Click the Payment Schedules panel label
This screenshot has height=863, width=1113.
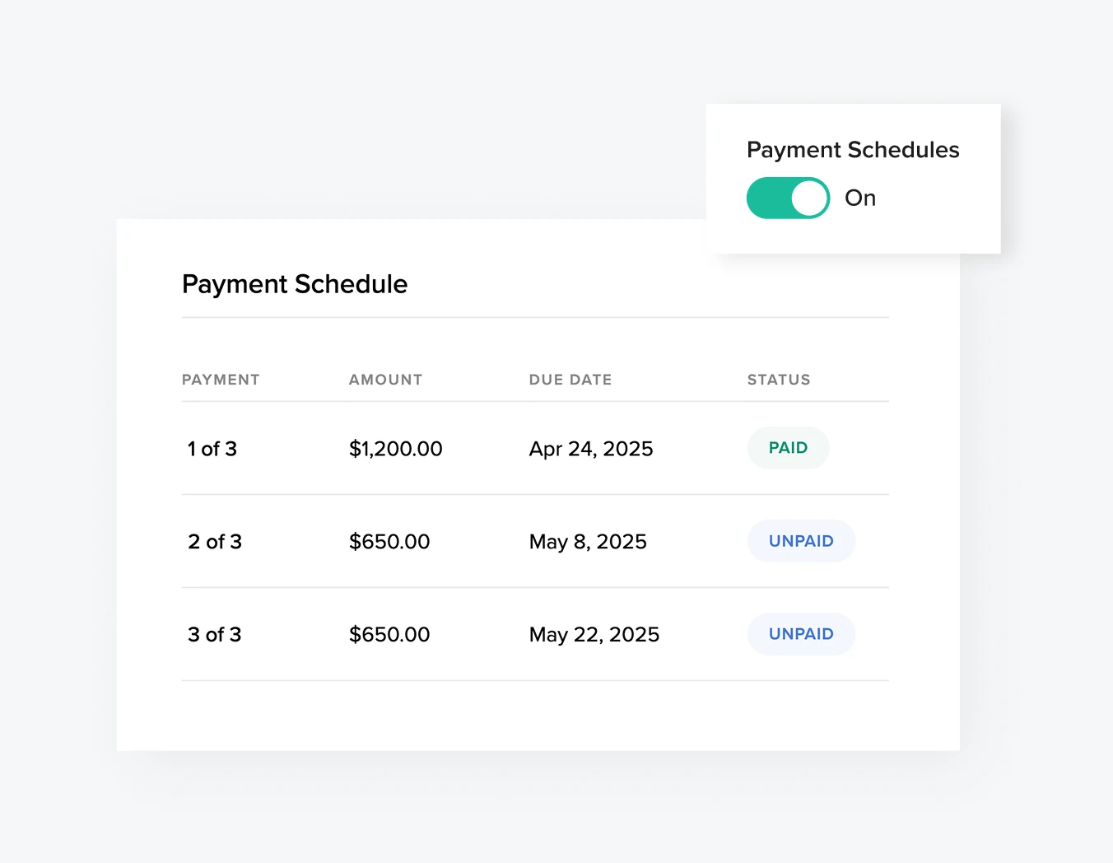[x=853, y=150]
